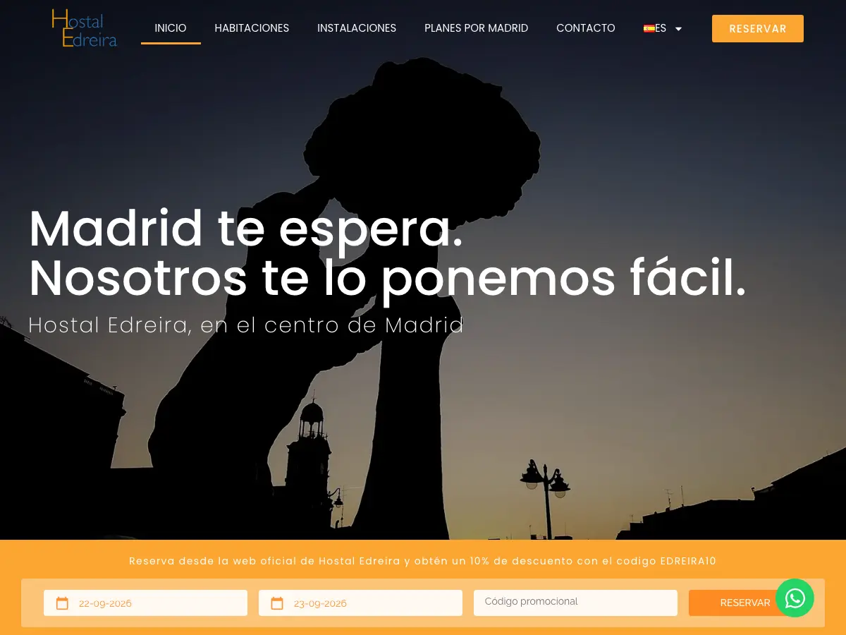Open PLANES POR MADRID menu item
Viewport: 846px width, 635px height.
(476, 28)
